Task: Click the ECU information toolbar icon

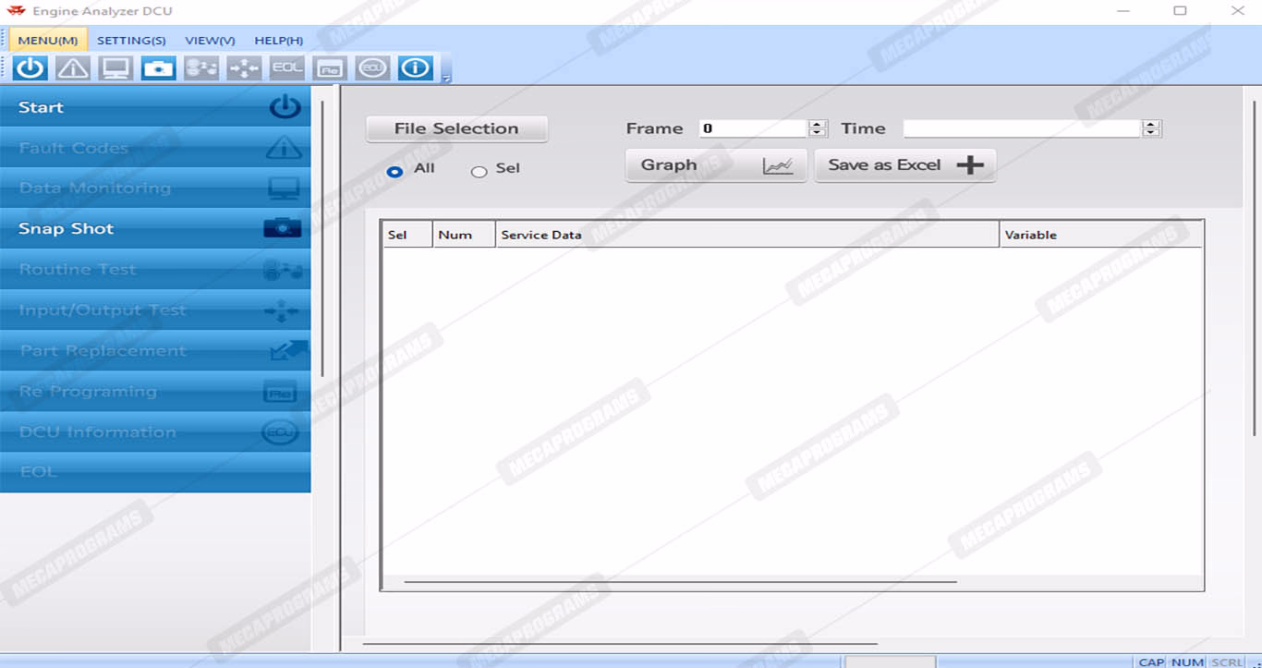Action: pyautogui.click(x=372, y=68)
